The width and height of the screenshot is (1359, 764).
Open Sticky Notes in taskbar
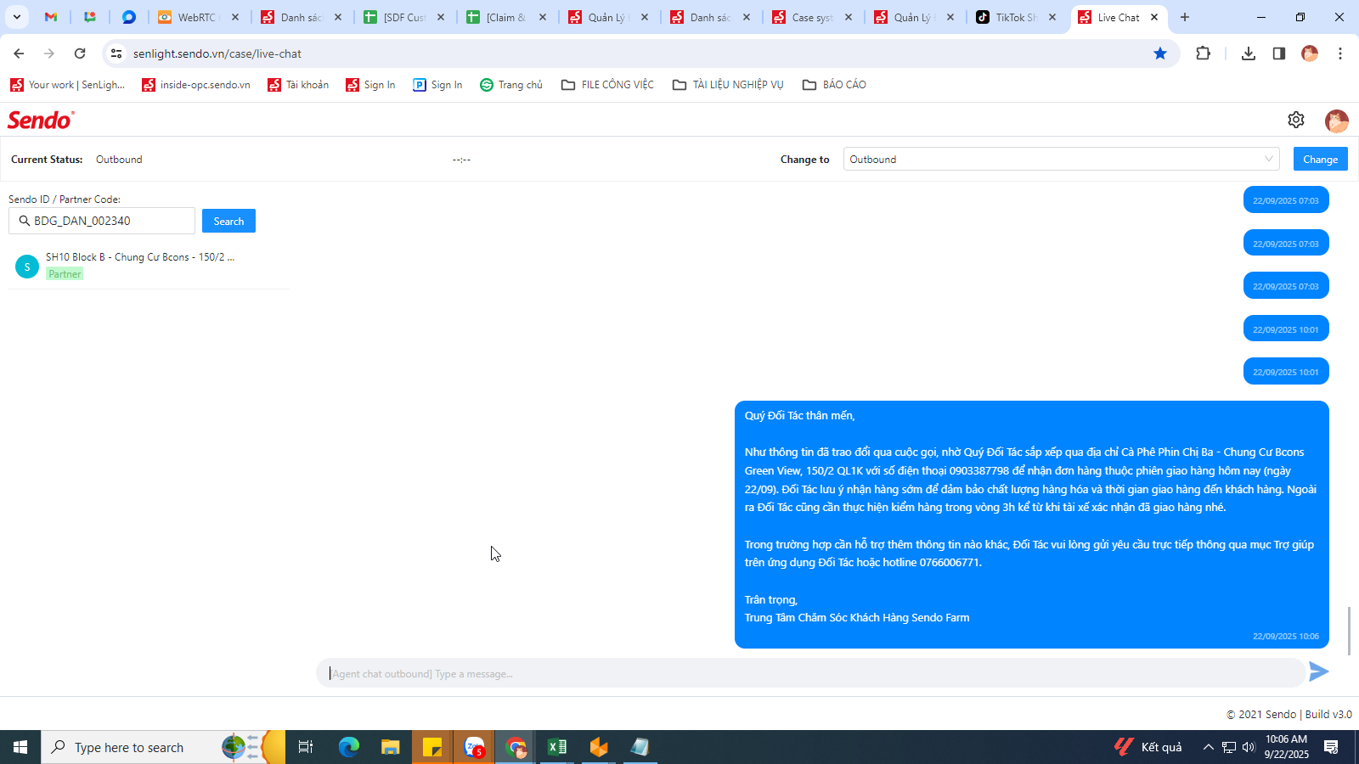432,747
